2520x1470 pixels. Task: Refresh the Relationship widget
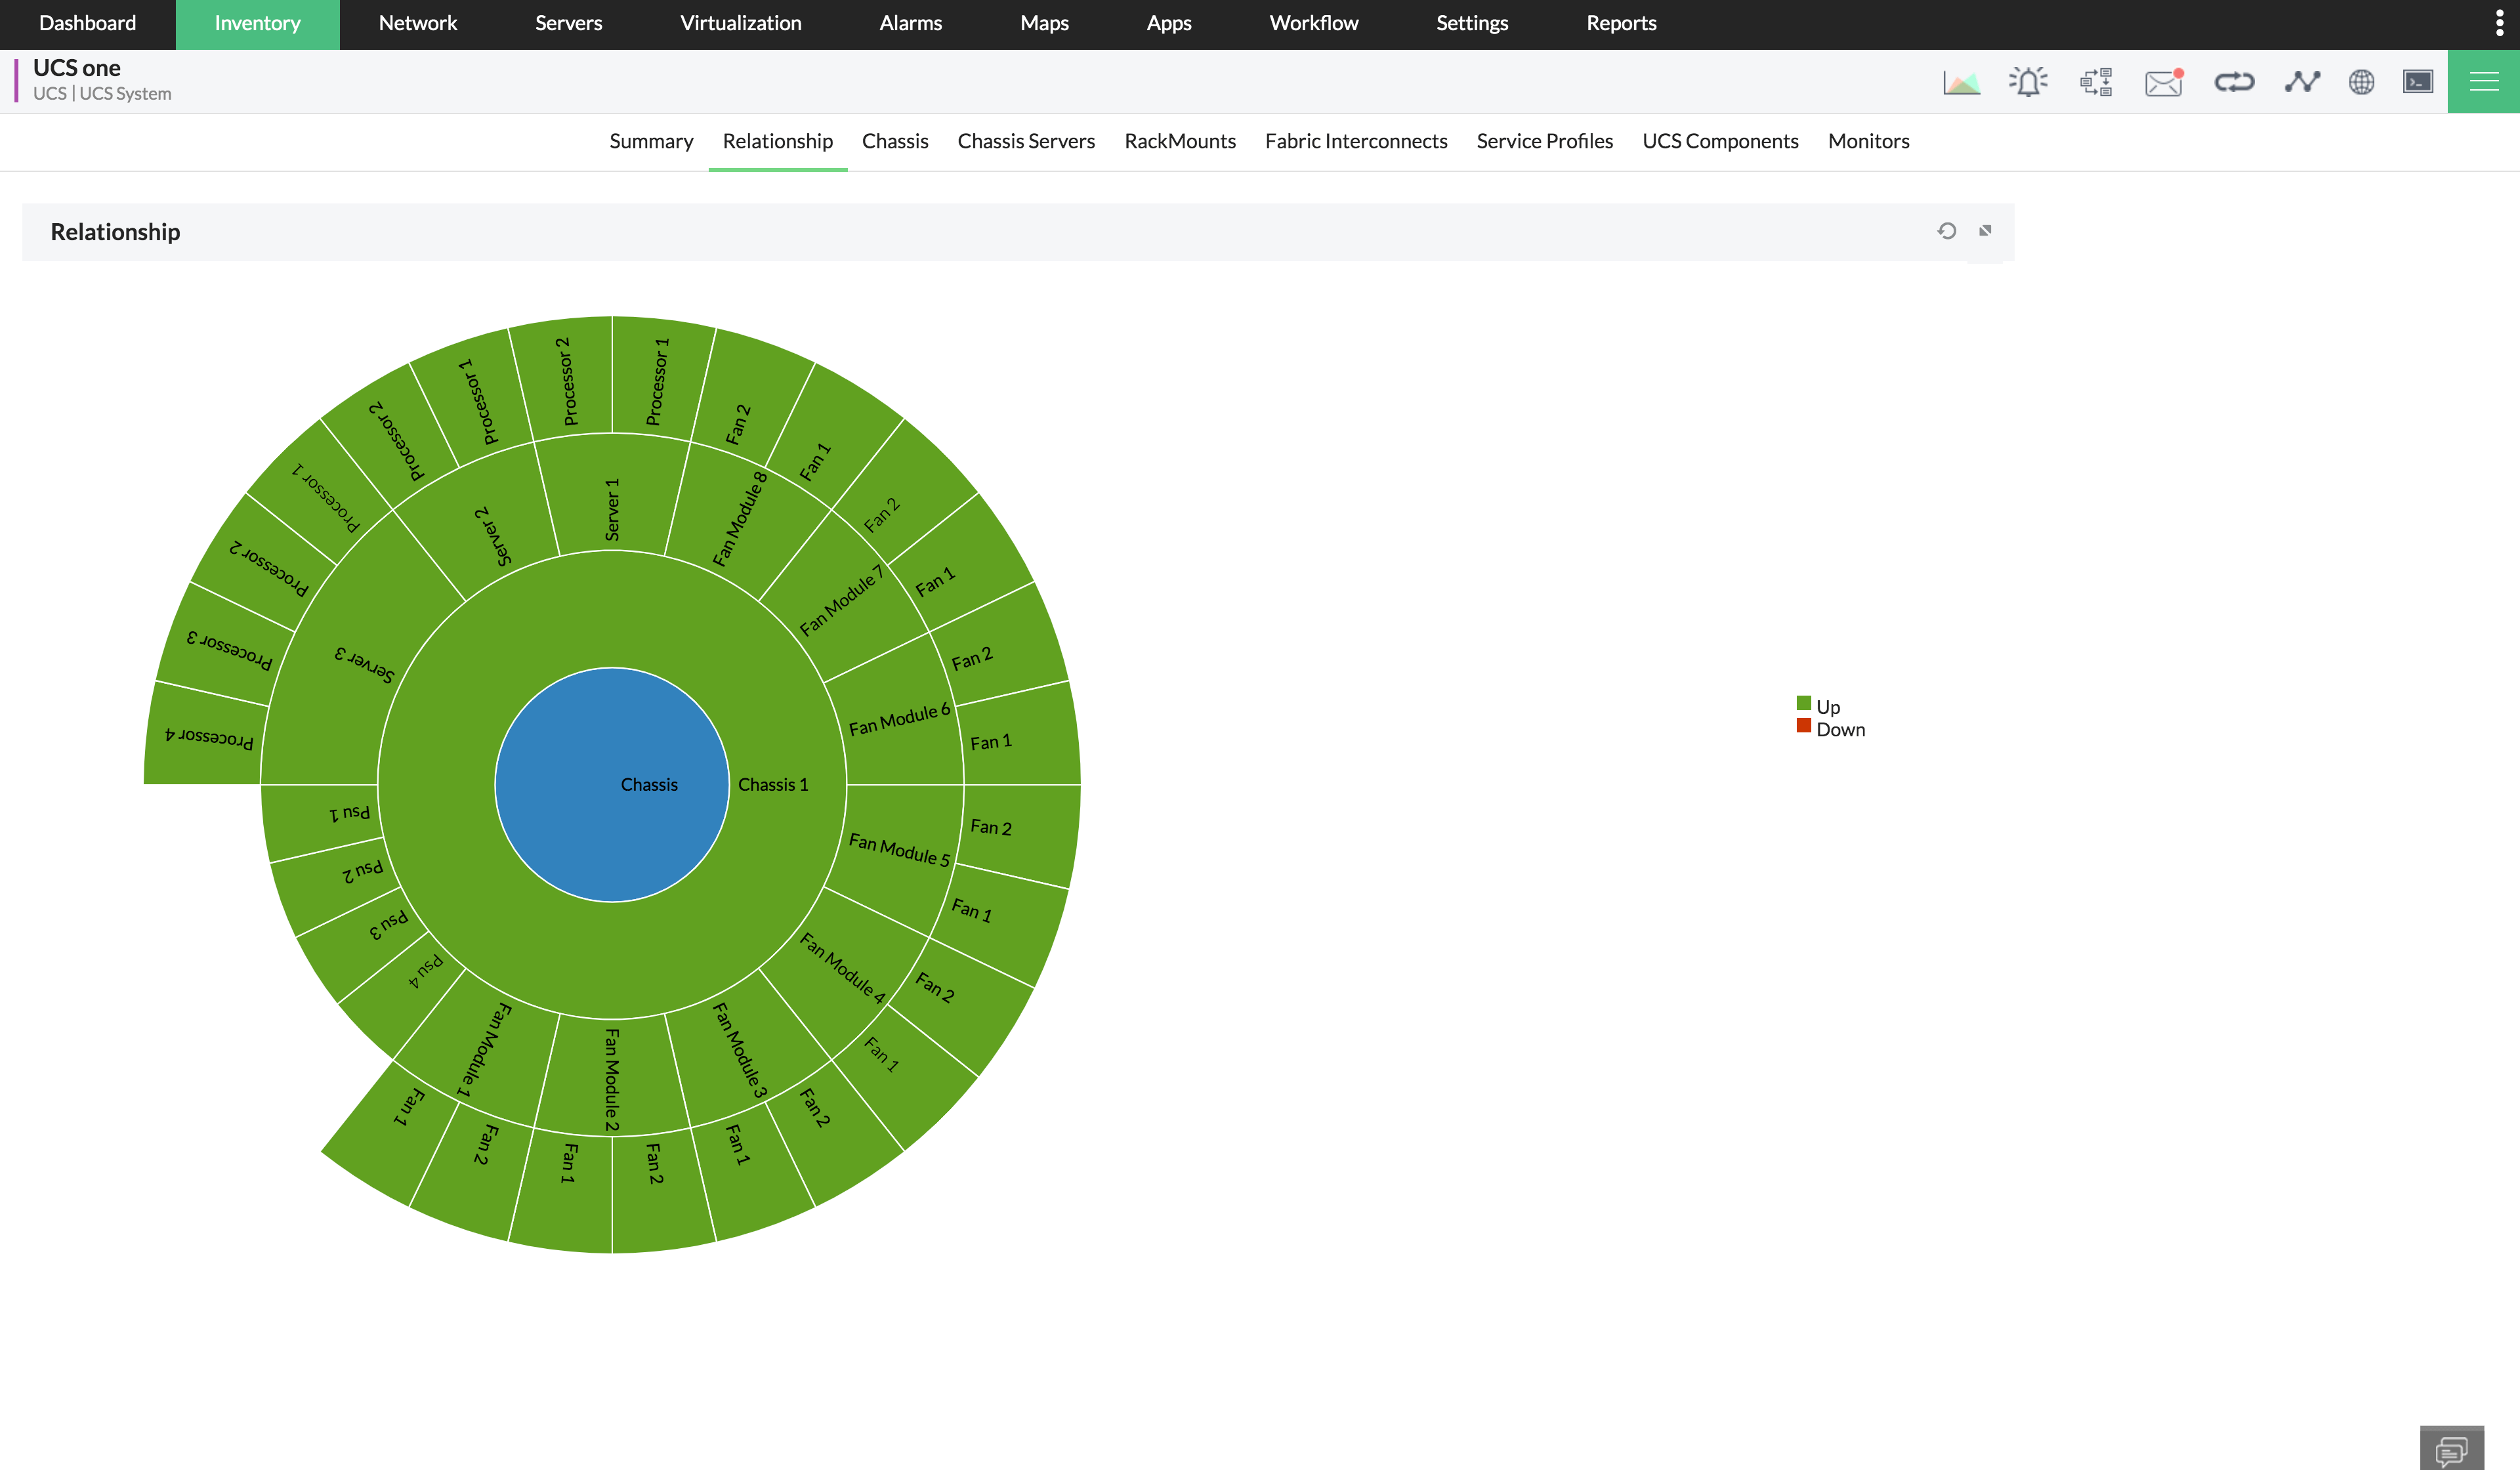pos(1946,231)
